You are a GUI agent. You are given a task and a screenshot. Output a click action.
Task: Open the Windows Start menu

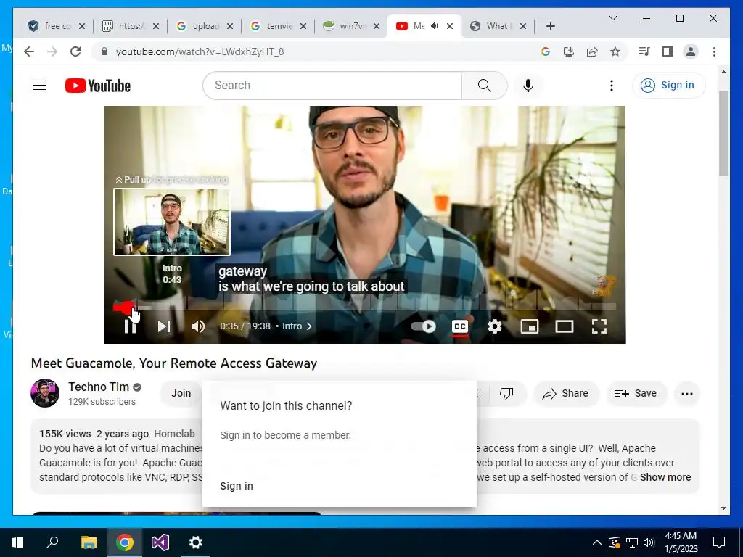click(17, 542)
